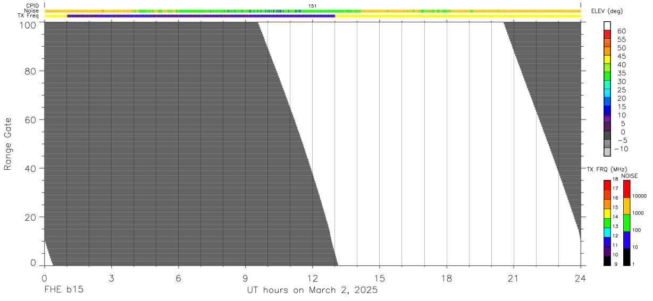Click the elevation tick label −10
This screenshot has height=301, width=653.
coord(621,149)
